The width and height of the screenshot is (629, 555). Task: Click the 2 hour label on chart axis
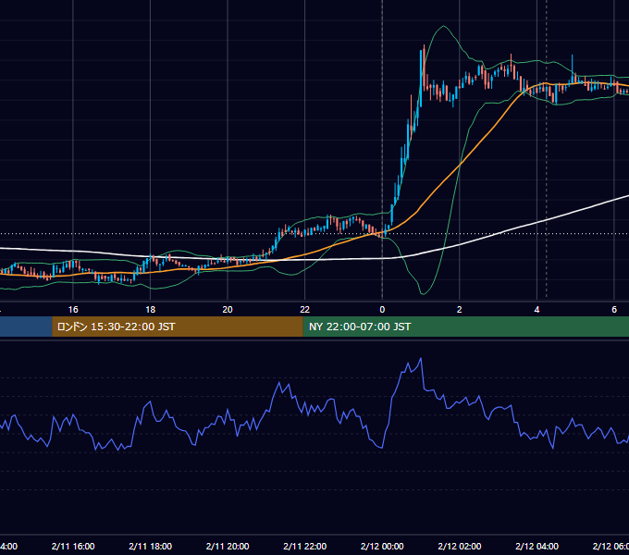[460, 310]
